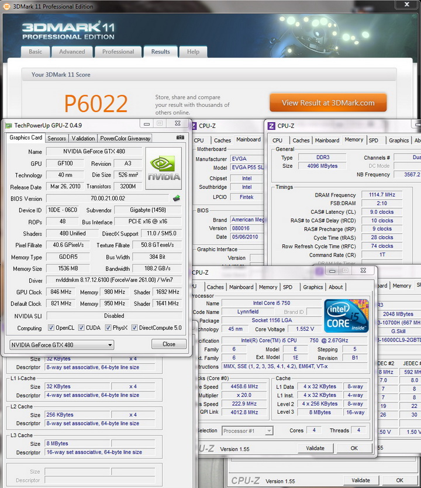Click the Bandwidth 188.2 GB/s value

coord(157,268)
